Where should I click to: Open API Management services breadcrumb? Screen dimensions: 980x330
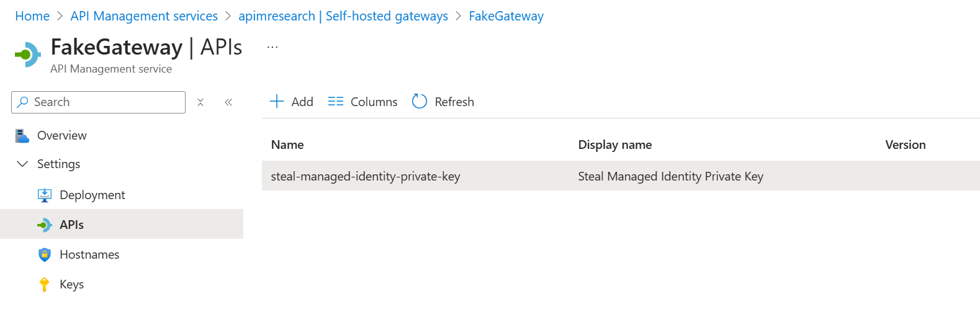click(144, 16)
